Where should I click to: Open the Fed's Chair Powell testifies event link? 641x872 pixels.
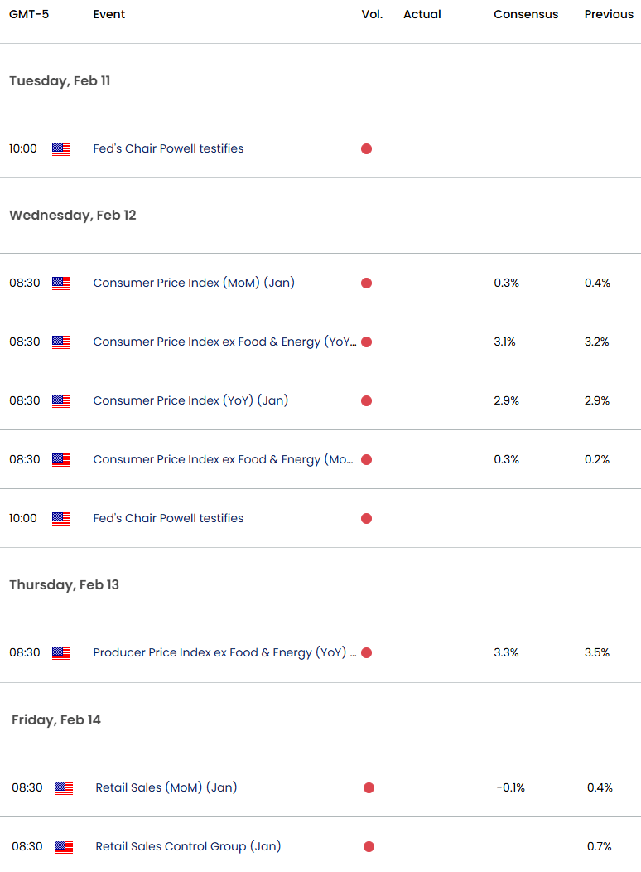[x=168, y=148]
